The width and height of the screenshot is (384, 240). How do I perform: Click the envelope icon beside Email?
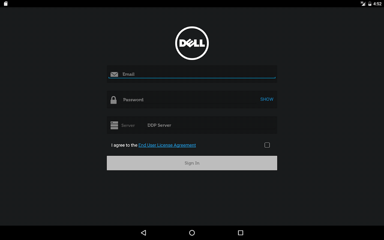114,74
